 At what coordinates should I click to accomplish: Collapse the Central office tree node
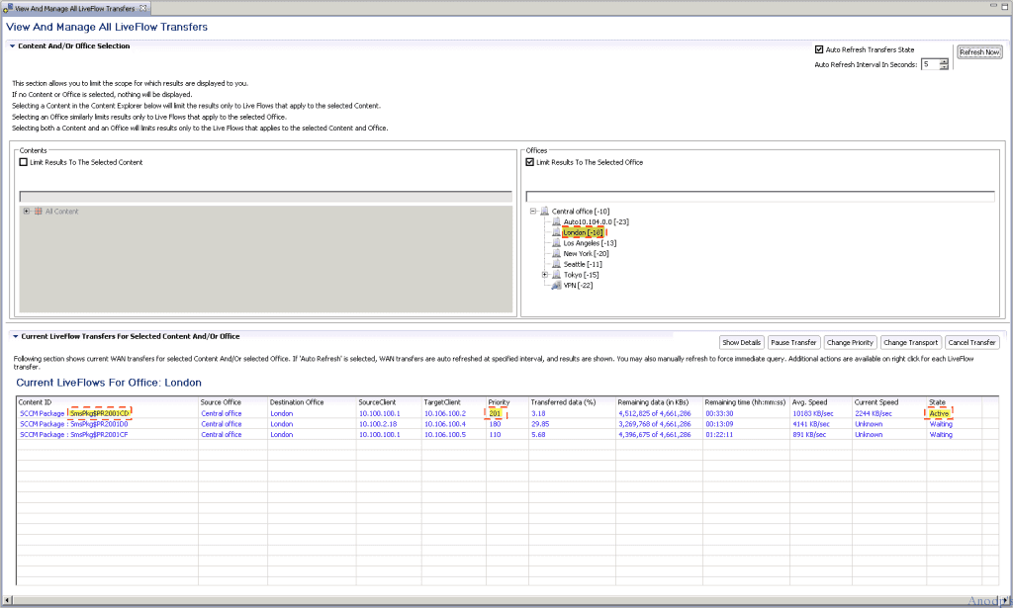click(x=532, y=212)
